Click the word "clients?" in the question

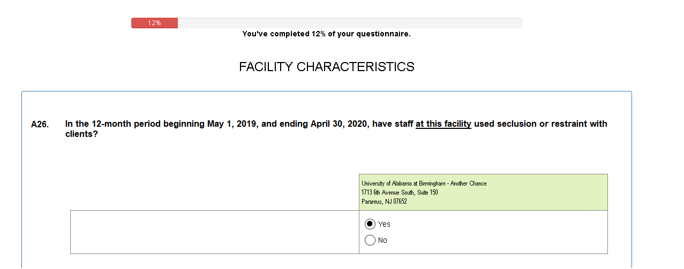[81, 134]
